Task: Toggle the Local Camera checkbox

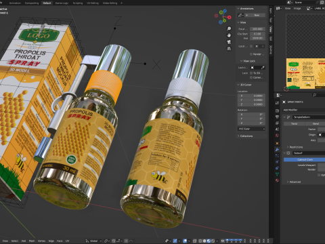Action: (x=251, y=46)
